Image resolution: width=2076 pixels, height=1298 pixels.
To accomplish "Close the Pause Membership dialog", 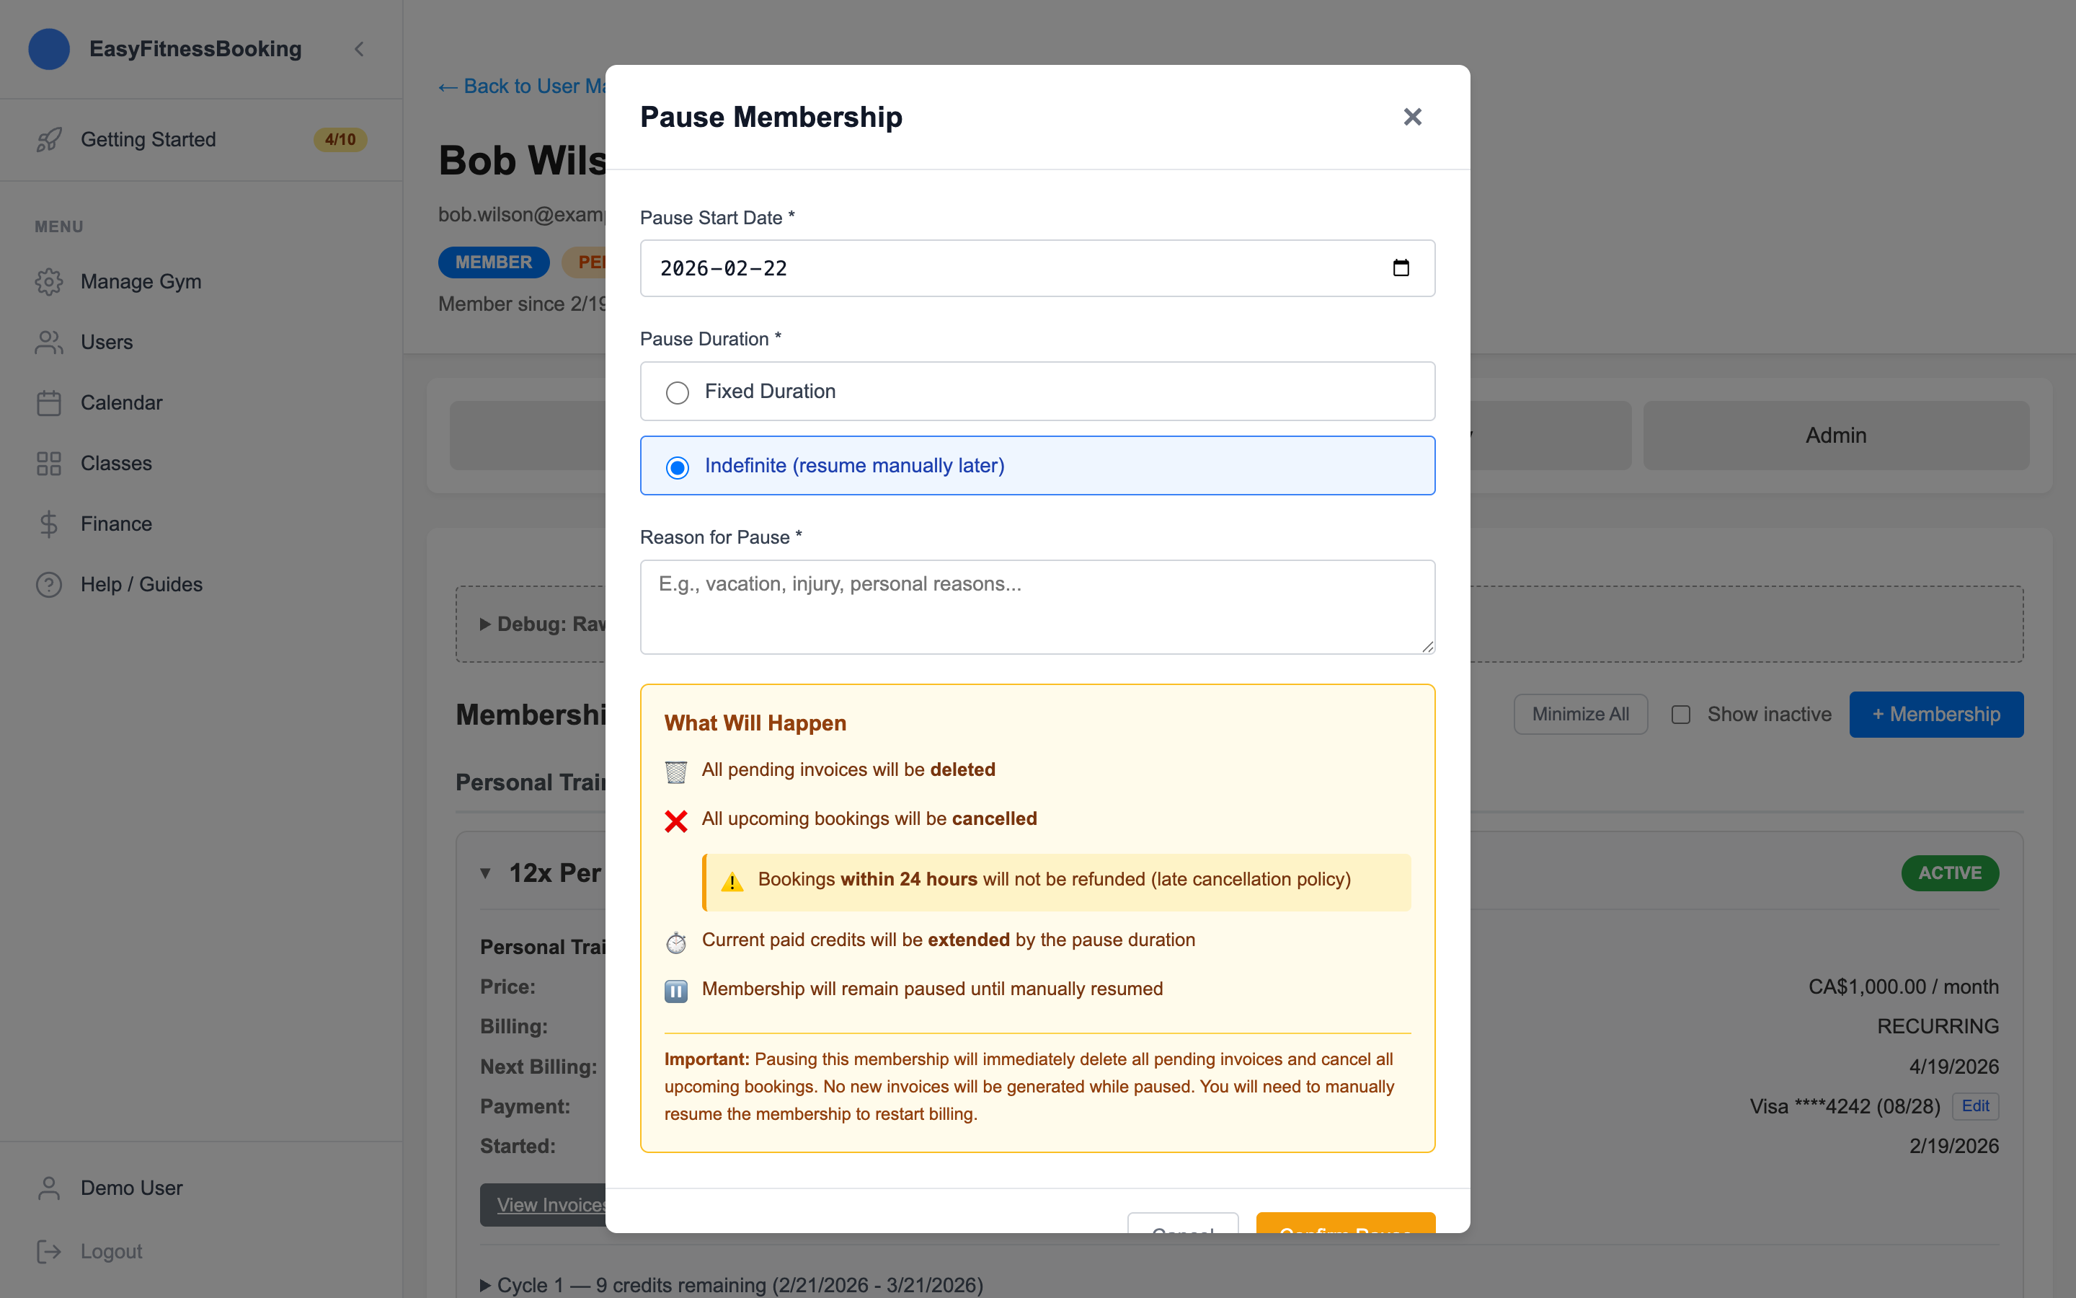I will pyautogui.click(x=1412, y=117).
